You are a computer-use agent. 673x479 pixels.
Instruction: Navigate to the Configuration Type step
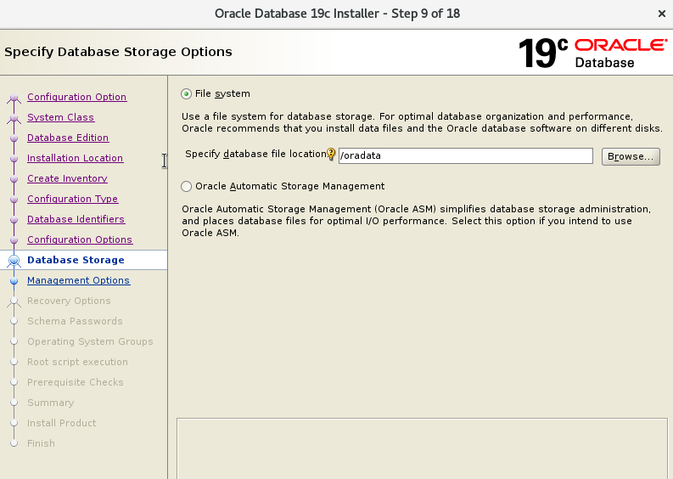tap(72, 199)
